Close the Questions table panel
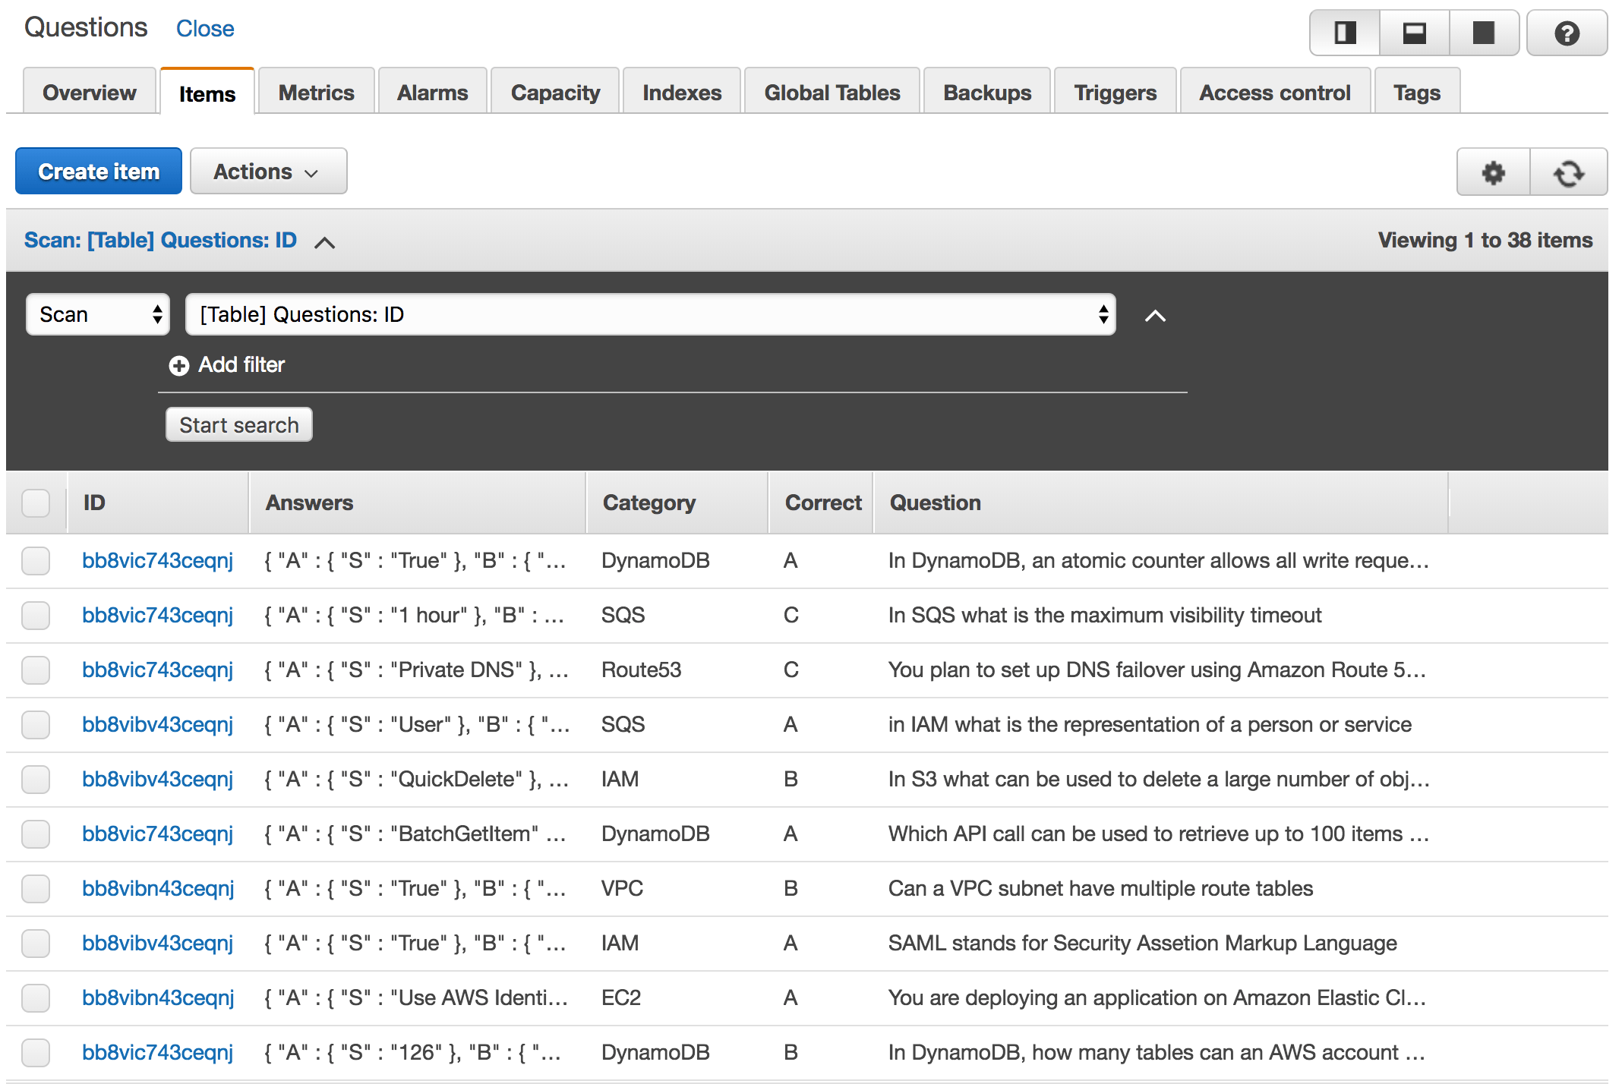1622x1084 pixels. point(205,29)
